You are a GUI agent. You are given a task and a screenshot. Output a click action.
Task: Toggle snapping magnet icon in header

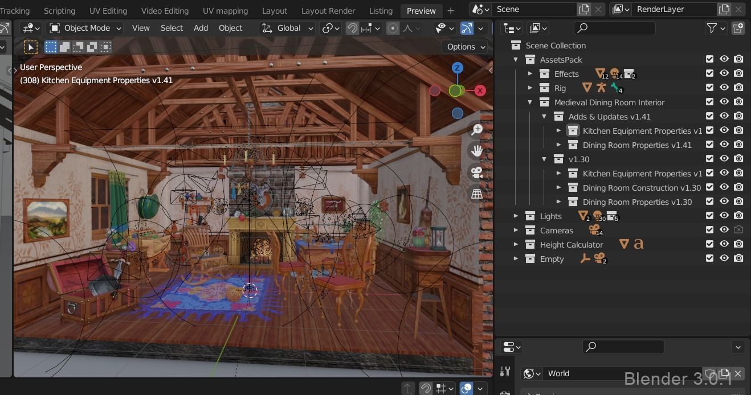click(x=352, y=28)
